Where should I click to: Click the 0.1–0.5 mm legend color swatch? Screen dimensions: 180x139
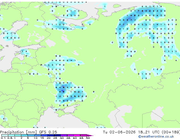click(x=5, y=135)
